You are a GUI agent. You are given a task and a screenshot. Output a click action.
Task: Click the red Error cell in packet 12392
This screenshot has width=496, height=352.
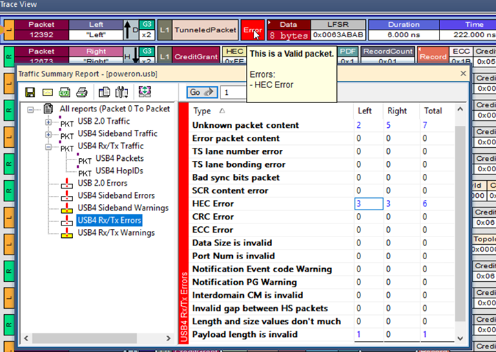tap(252, 30)
